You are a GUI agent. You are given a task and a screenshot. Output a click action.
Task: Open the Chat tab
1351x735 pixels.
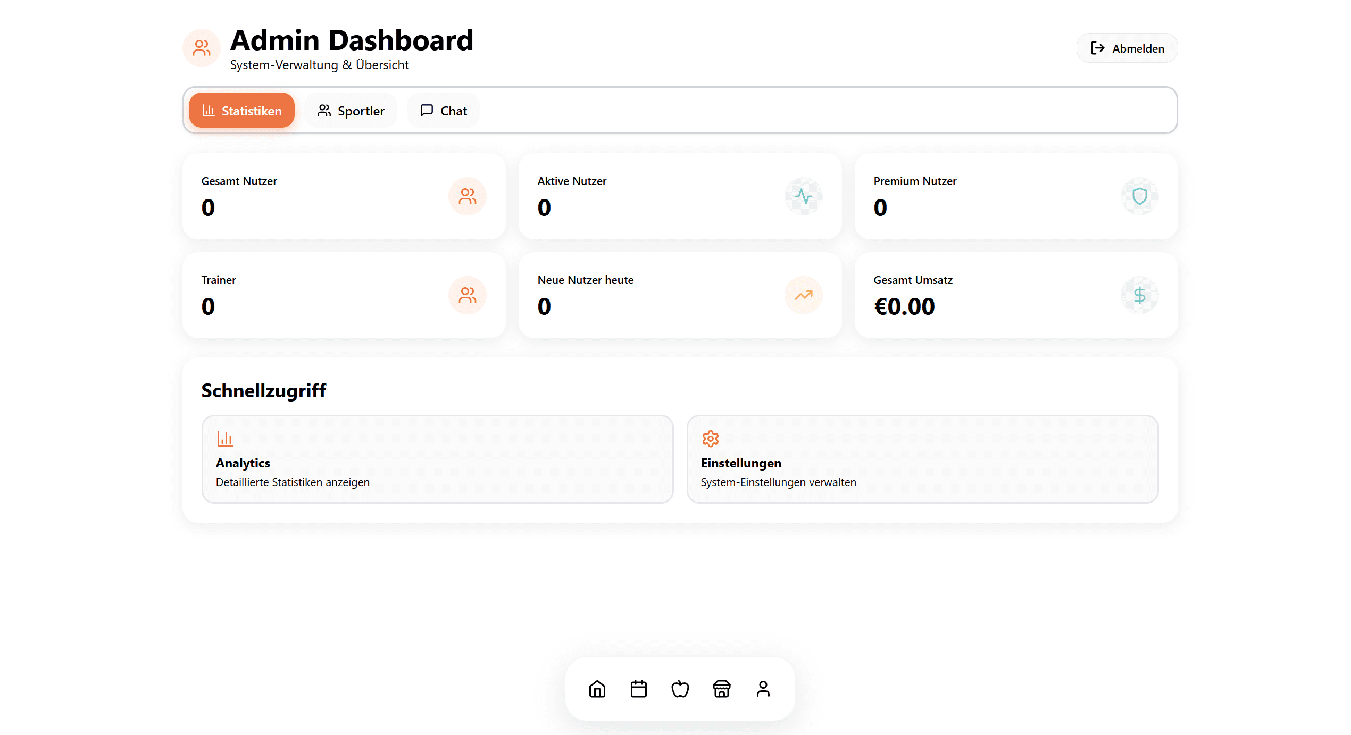pos(443,111)
